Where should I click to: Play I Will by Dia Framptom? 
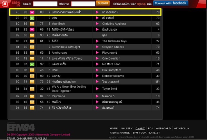[97, 70]
